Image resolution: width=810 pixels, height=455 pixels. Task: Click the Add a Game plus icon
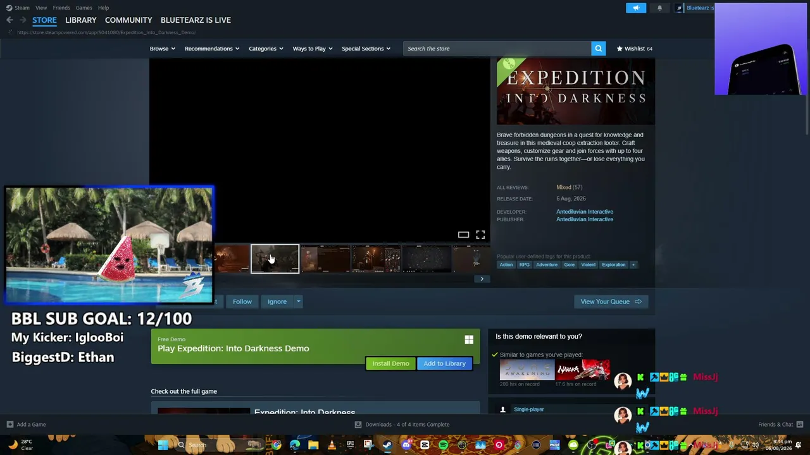click(9, 425)
